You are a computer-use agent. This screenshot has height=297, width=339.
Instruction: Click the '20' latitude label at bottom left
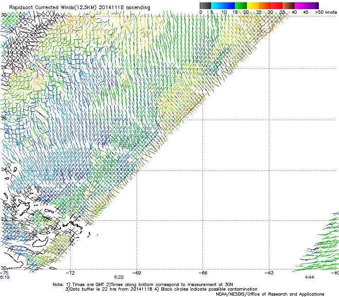tap(4, 268)
